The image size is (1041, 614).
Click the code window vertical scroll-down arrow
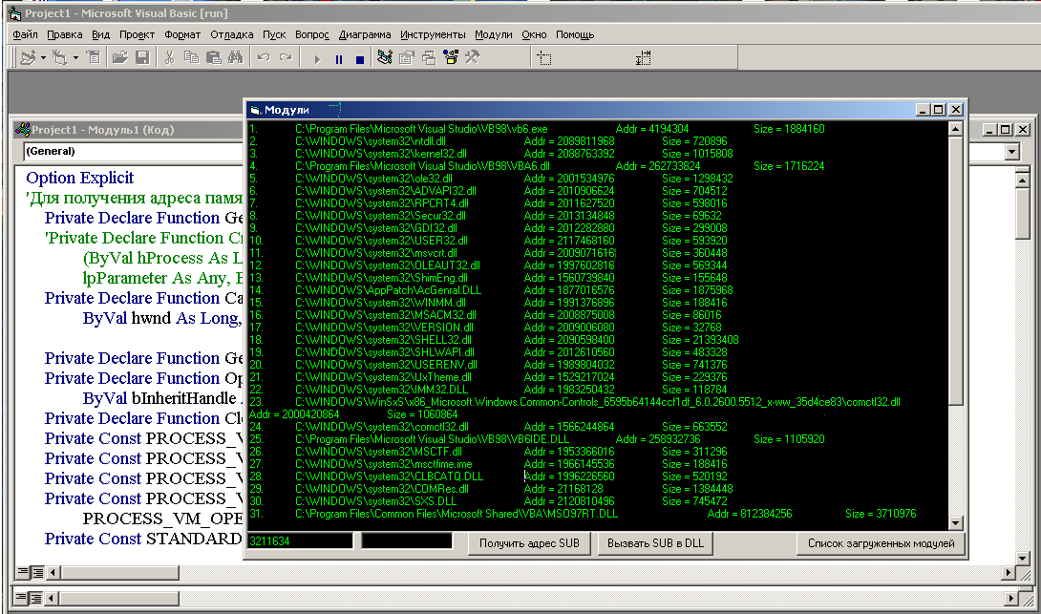[x=1023, y=558]
